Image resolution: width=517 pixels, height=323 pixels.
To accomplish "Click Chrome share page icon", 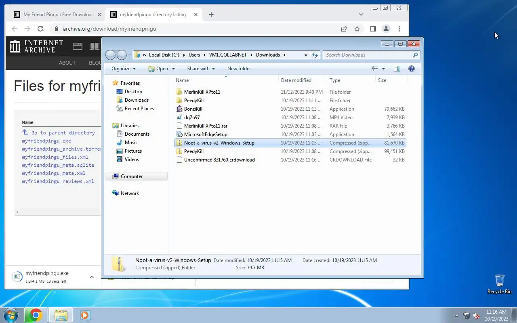I will point(344,29).
